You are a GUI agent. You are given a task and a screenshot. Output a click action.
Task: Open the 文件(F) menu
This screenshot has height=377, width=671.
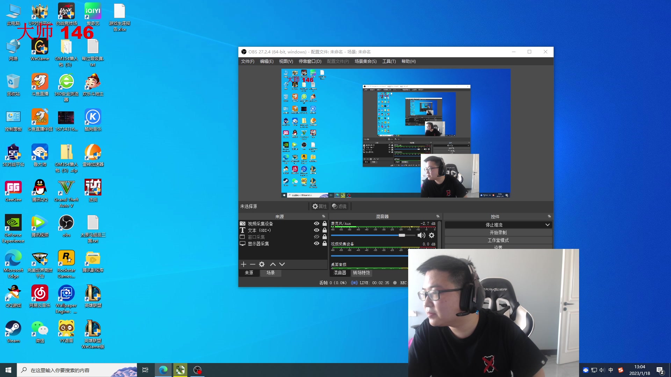(247, 61)
